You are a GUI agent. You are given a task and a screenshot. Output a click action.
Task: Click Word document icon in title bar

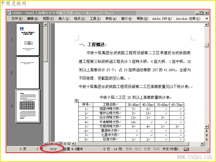pos(9,13)
